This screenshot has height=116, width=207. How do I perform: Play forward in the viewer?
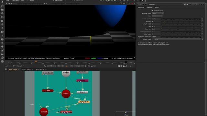click(x=71, y=66)
